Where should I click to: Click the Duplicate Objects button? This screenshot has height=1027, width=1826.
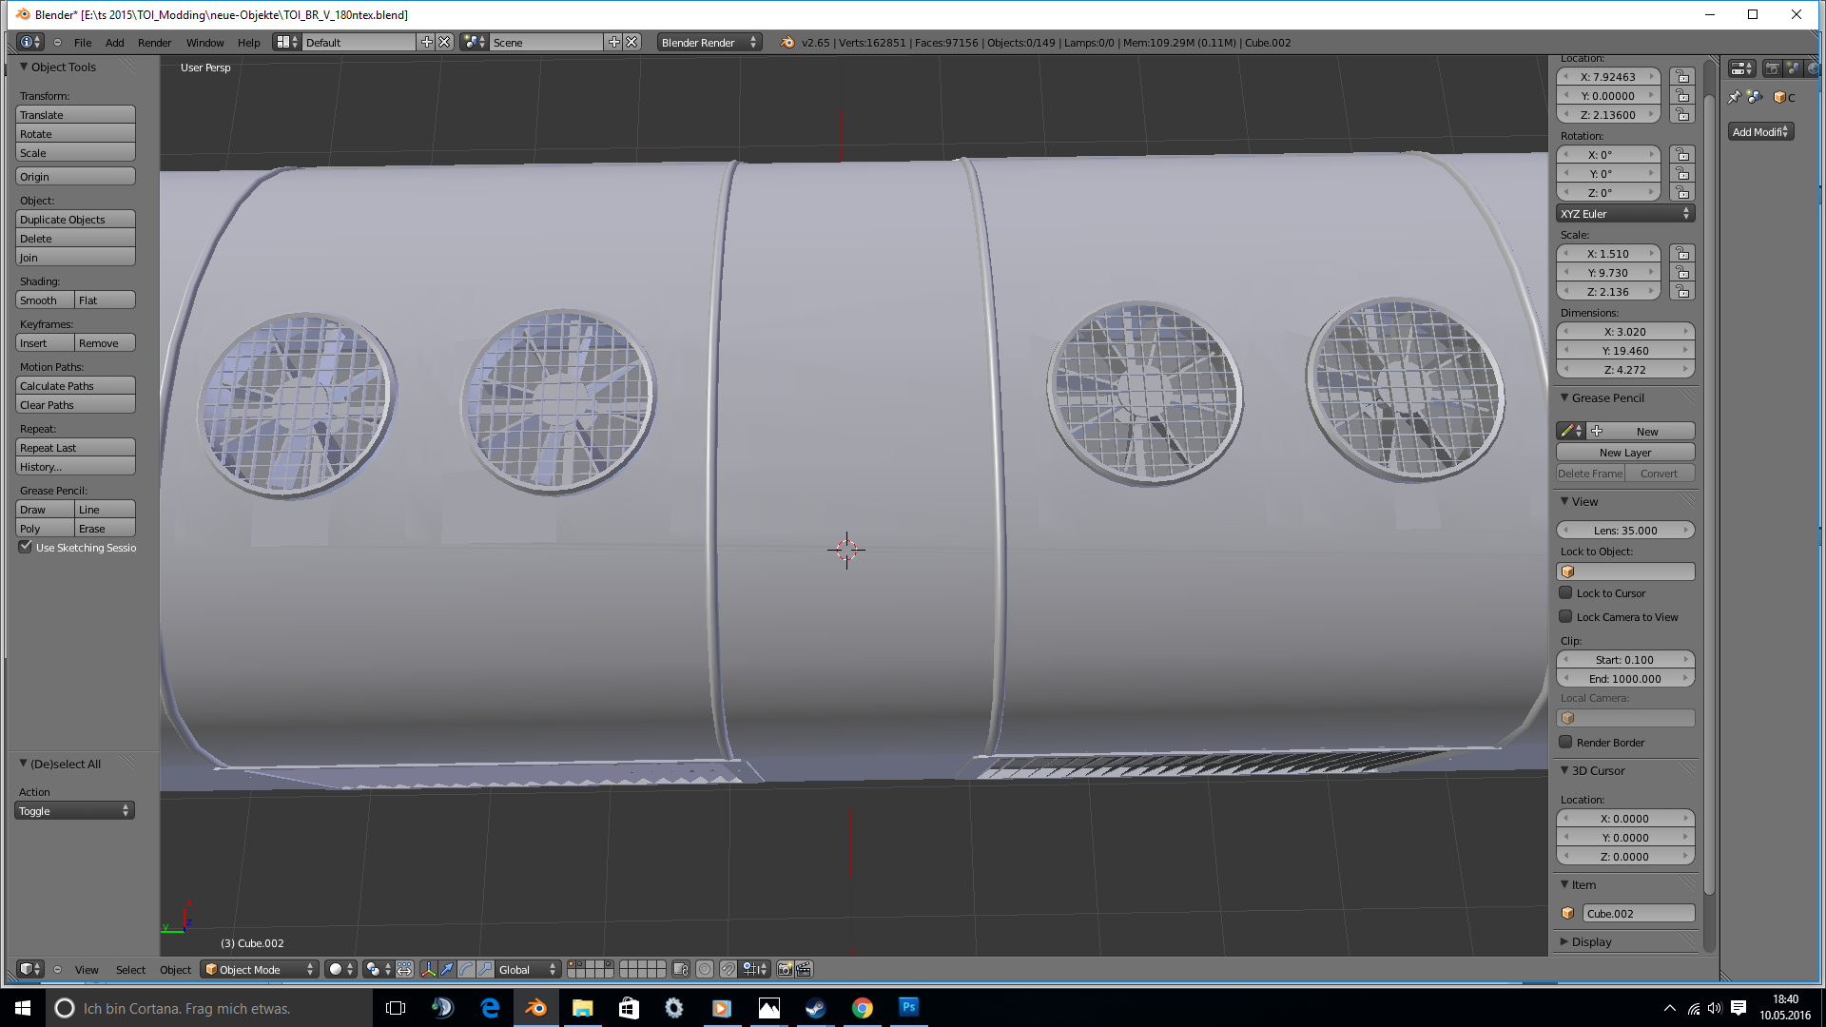pyautogui.click(x=75, y=220)
